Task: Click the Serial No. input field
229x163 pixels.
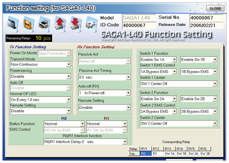Action: click(x=206, y=18)
